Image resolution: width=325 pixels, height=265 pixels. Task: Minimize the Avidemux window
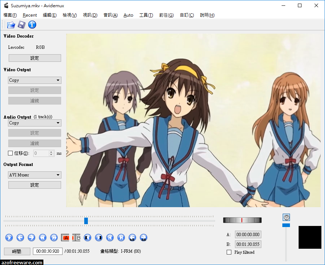coord(283,5)
